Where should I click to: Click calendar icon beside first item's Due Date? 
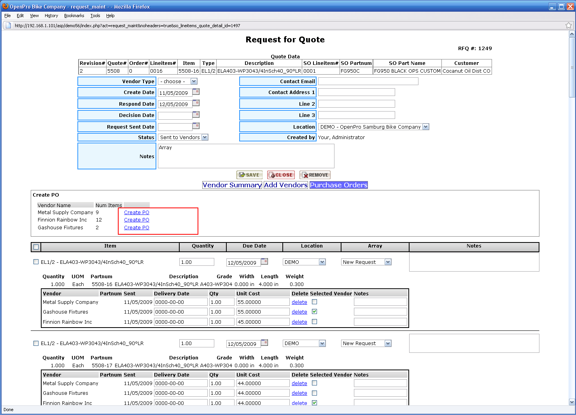264,262
